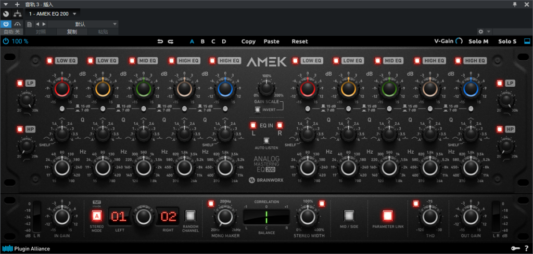The width and height of the screenshot is (533, 254).
Task: Toggle MID / SIDE mode button
Action: pyautogui.click(x=349, y=216)
